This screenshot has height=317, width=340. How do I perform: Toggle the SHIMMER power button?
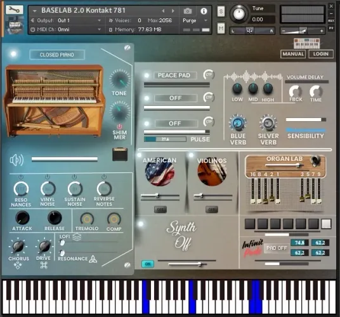click(119, 126)
